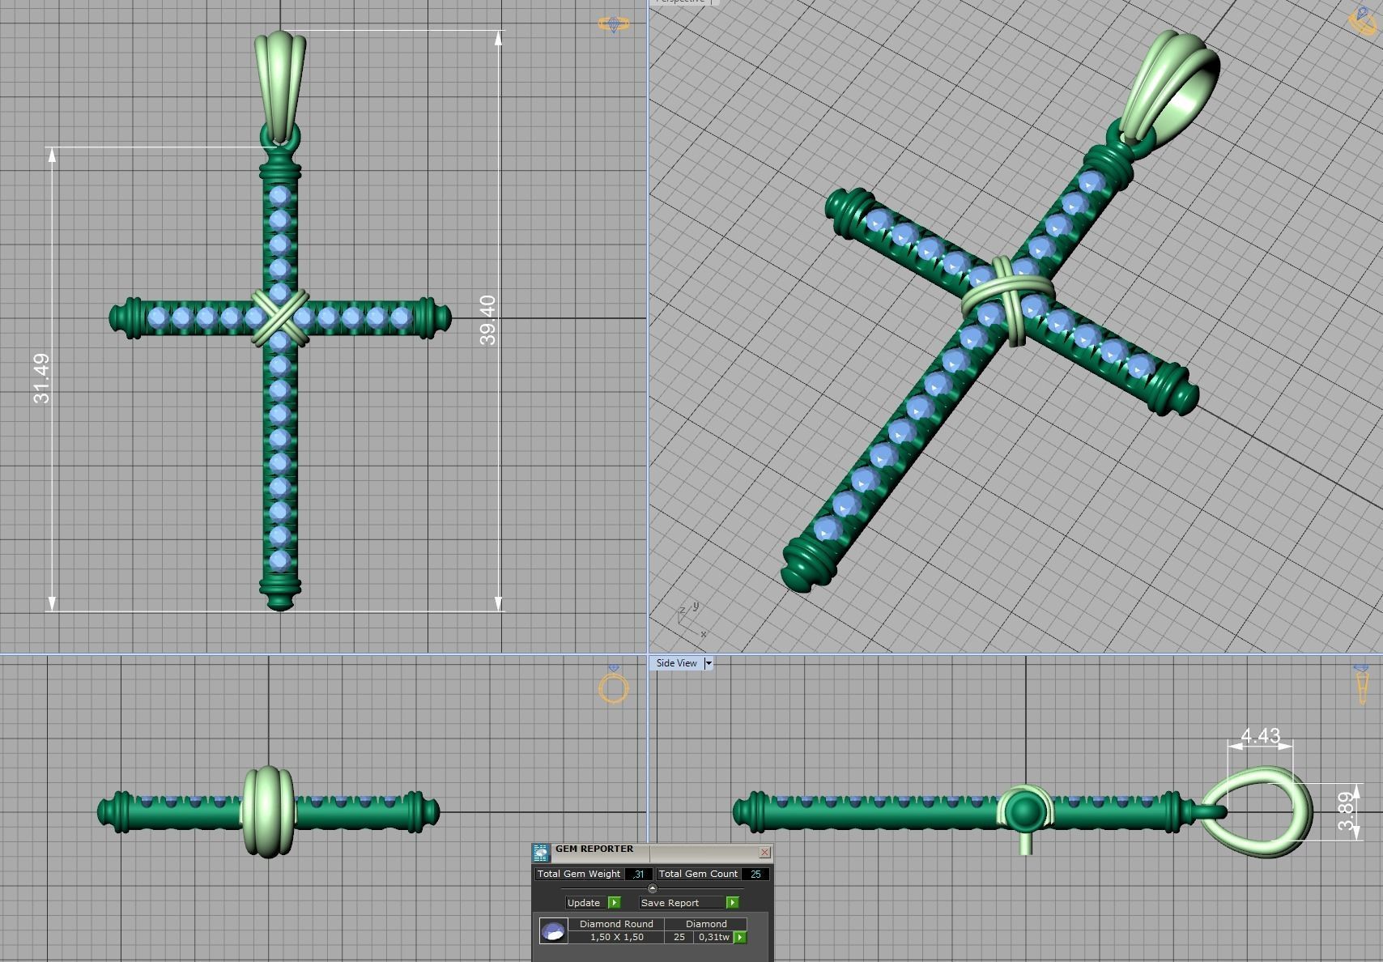1383x962 pixels.
Task: Click the Side View viewport label
Action: [676, 663]
